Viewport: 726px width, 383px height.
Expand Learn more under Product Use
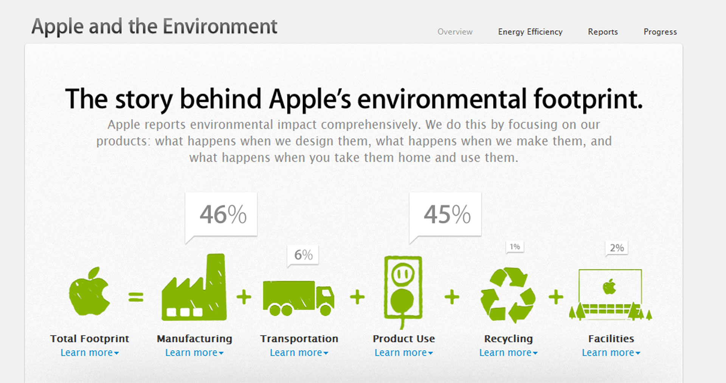(404, 353)
